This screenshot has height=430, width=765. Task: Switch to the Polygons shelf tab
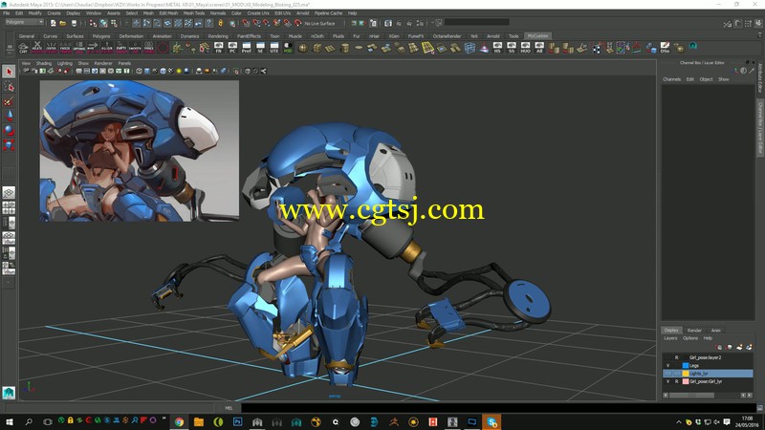click(101, 36)
